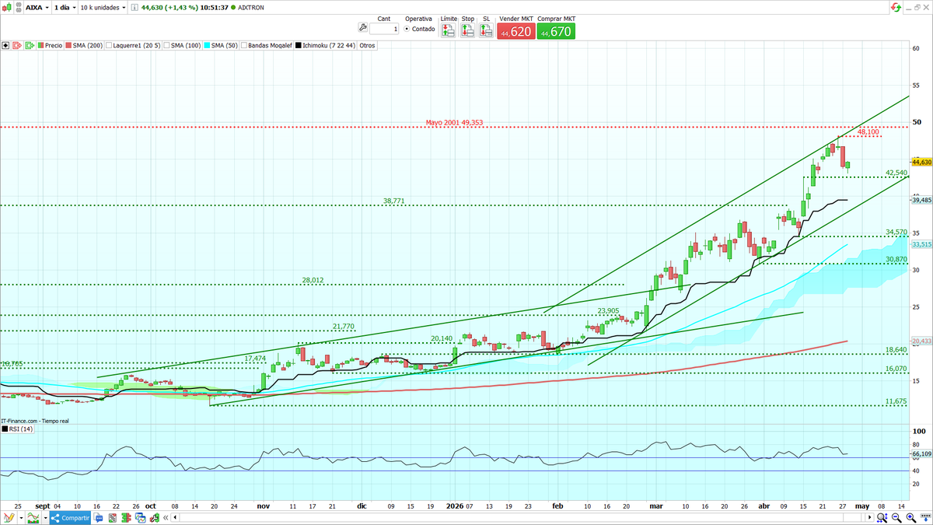The image size is (933, 525).
Task: Click the 34,570 level label
Action: coord(896,233)
